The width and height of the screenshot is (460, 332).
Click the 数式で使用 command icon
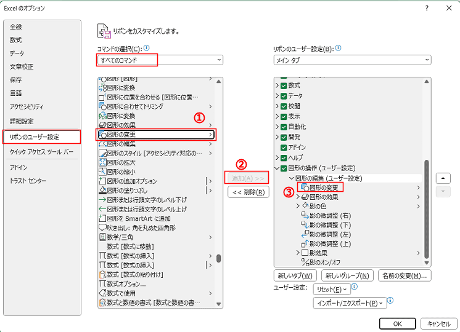point(102,293)
